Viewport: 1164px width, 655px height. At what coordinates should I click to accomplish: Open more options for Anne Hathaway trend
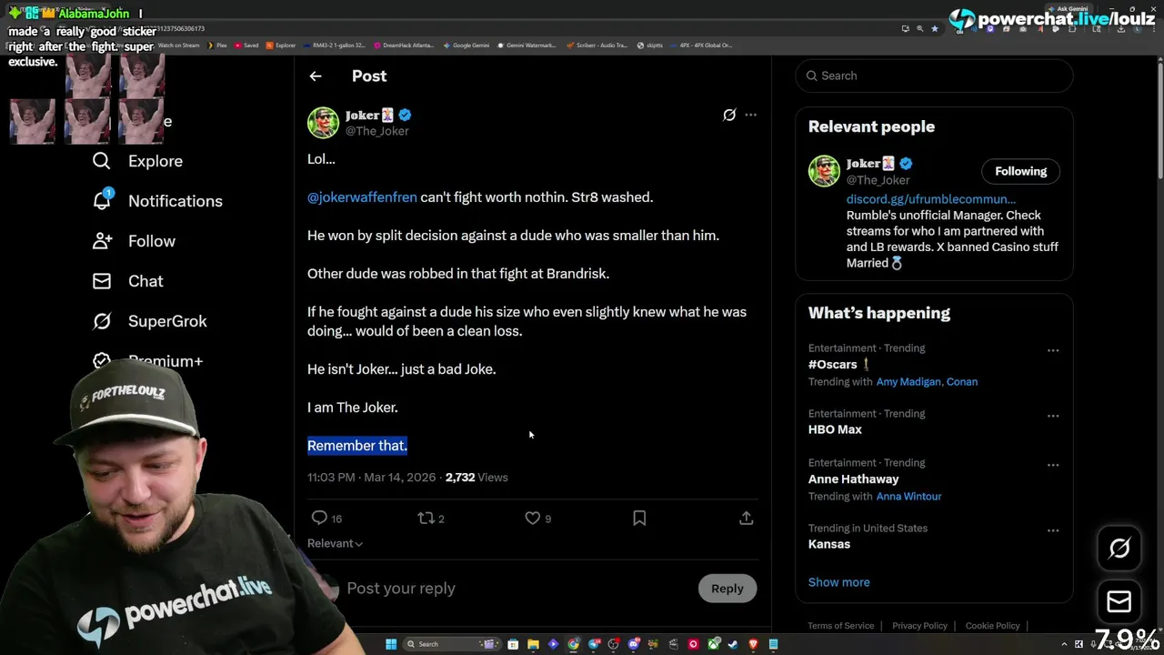pos(1053,465)
